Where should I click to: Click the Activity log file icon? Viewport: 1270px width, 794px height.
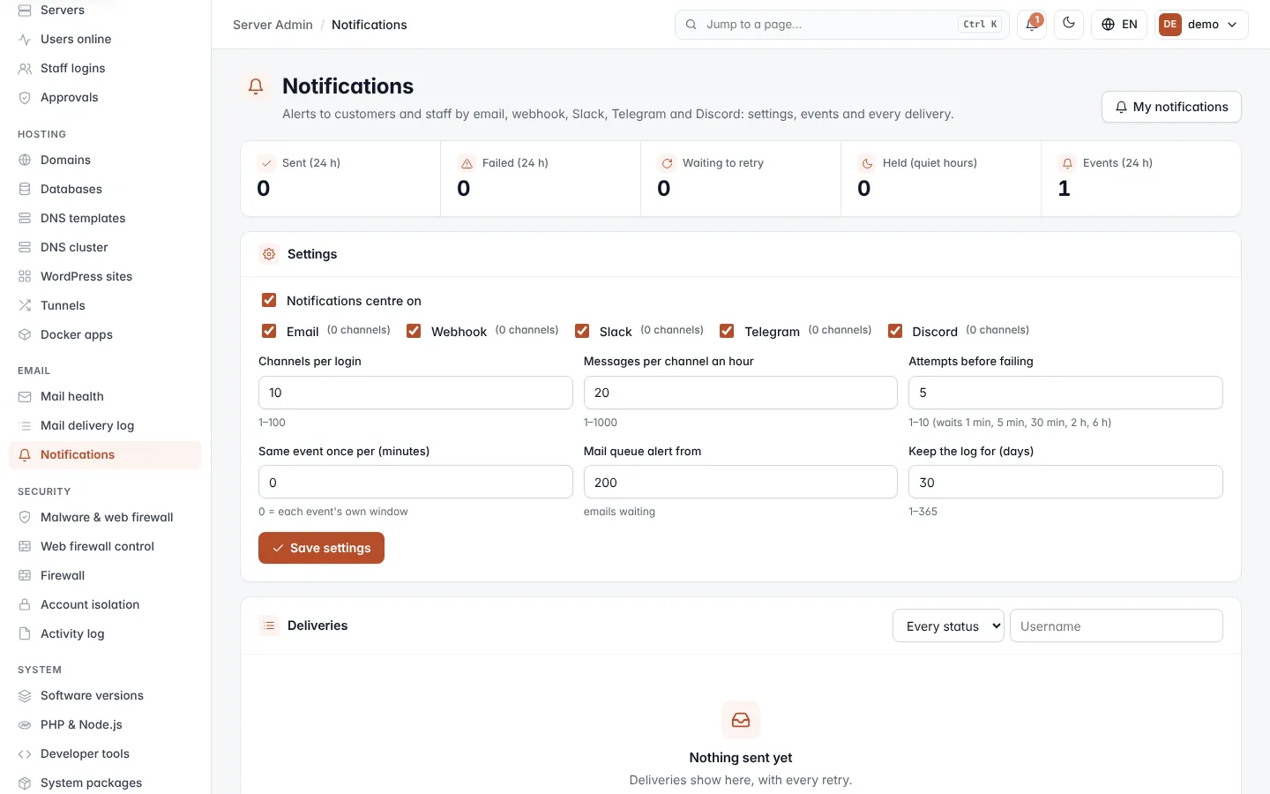point(25,633)
